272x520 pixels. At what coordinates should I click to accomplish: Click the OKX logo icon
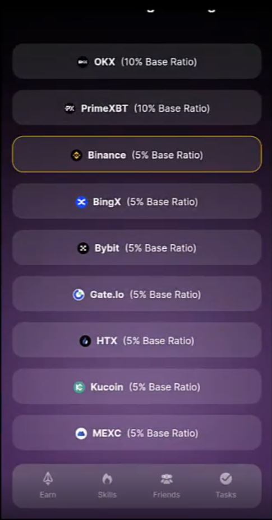[x=82, y=62]
